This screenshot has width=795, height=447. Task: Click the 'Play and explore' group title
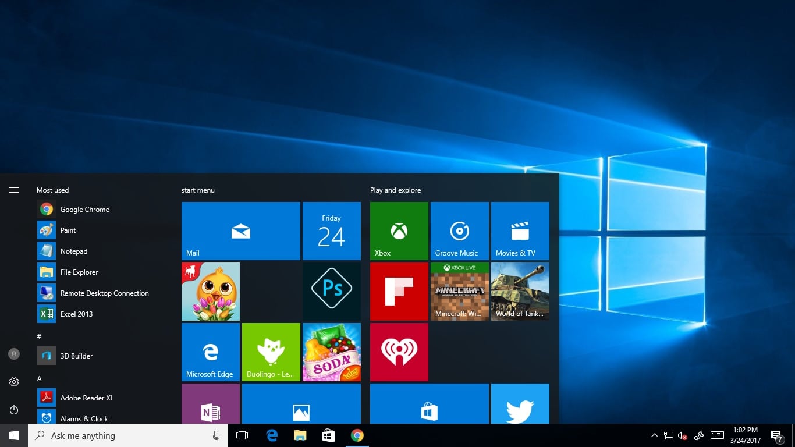coord(395,190)
